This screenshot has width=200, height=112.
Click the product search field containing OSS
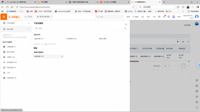pyautogui.click(x=80, y=28)
